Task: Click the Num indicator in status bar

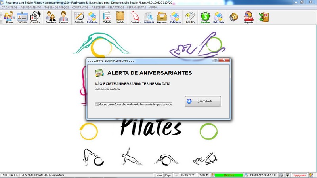Action: (x=159, y=175)
